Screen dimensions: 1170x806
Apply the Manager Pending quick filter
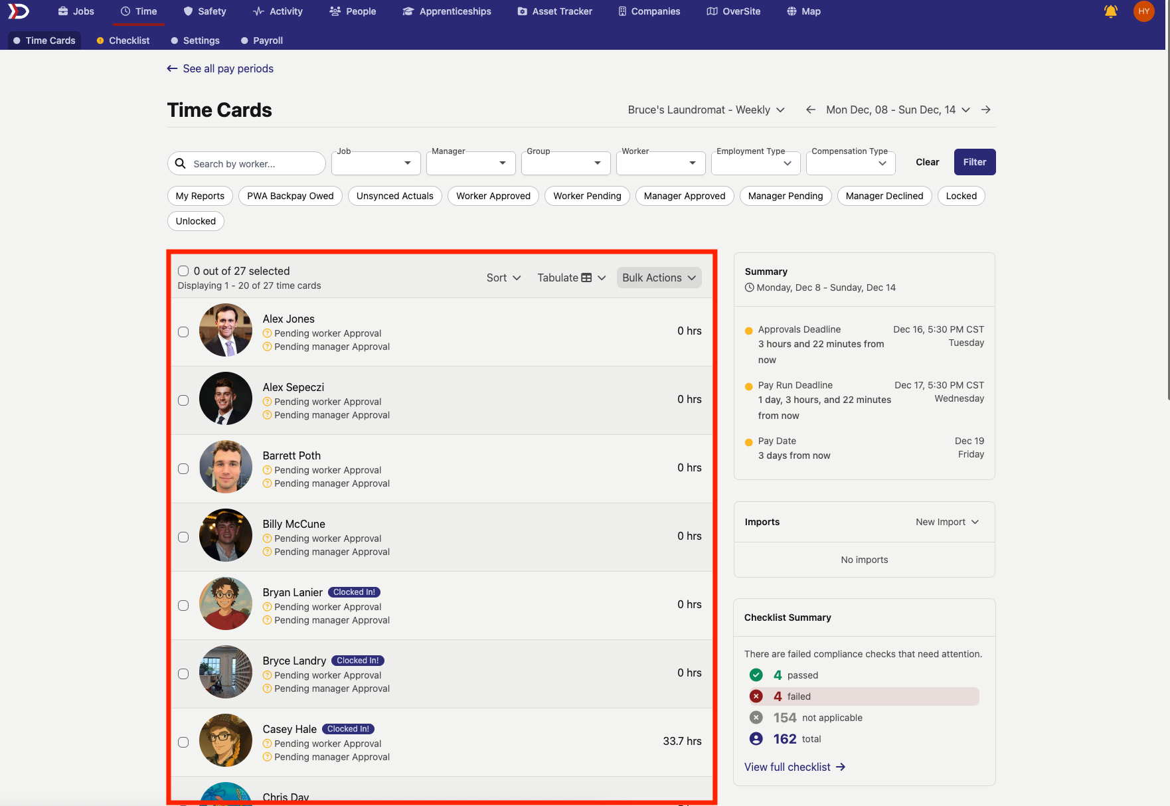click(x=786, y=196)
